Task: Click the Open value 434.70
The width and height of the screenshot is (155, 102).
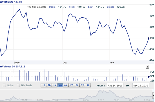Action: [x=62, y=7]
